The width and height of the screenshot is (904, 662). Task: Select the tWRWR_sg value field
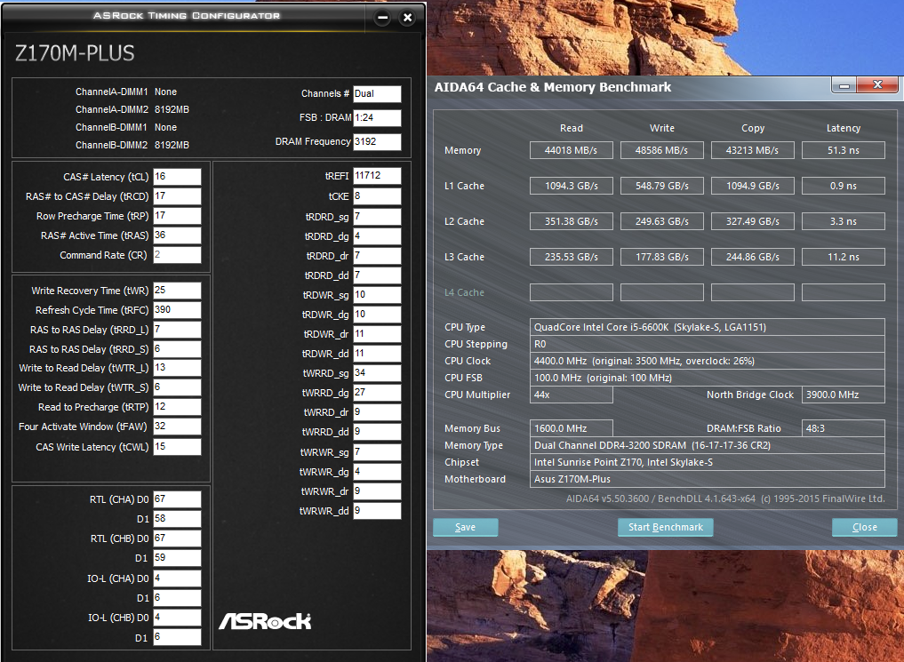[377, 452]
